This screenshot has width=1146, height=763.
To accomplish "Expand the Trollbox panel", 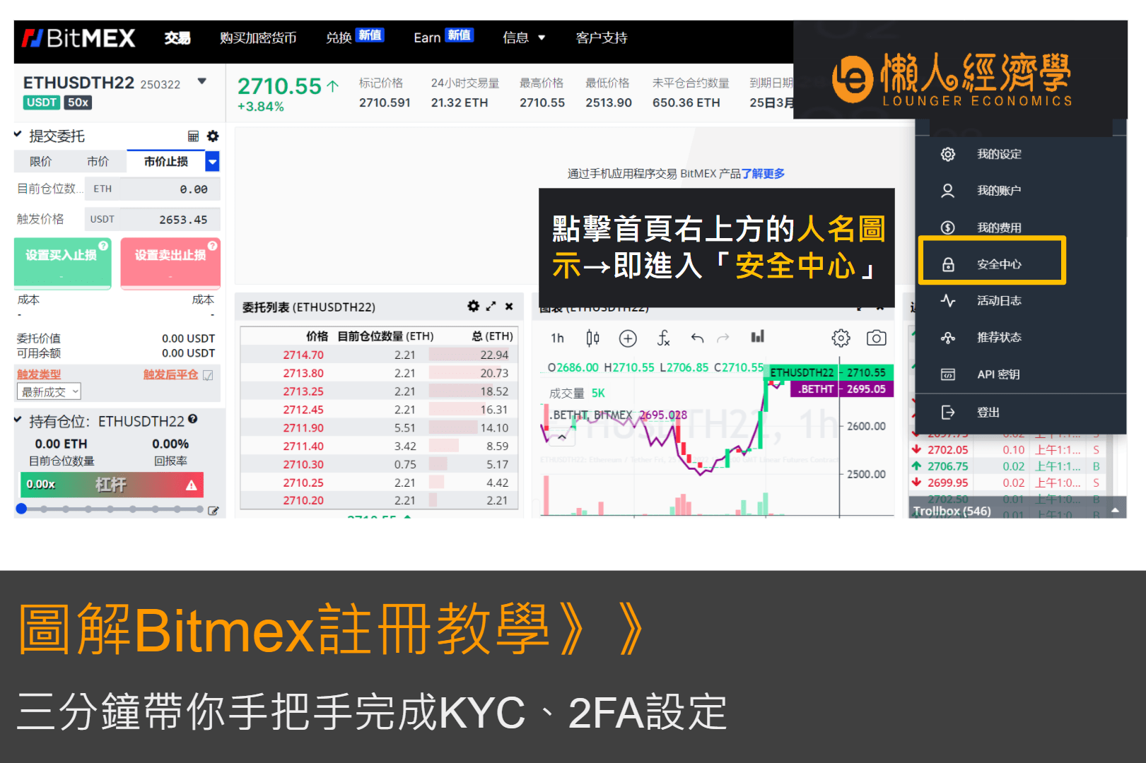I will click(1115, 509).
